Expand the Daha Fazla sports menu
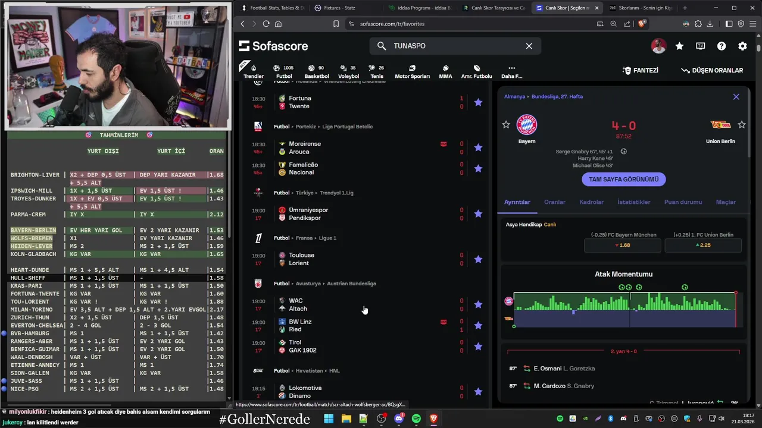Image resolution: width=762 pixels, height=428 pixels. pyautogui.click(x=511, y=71)
